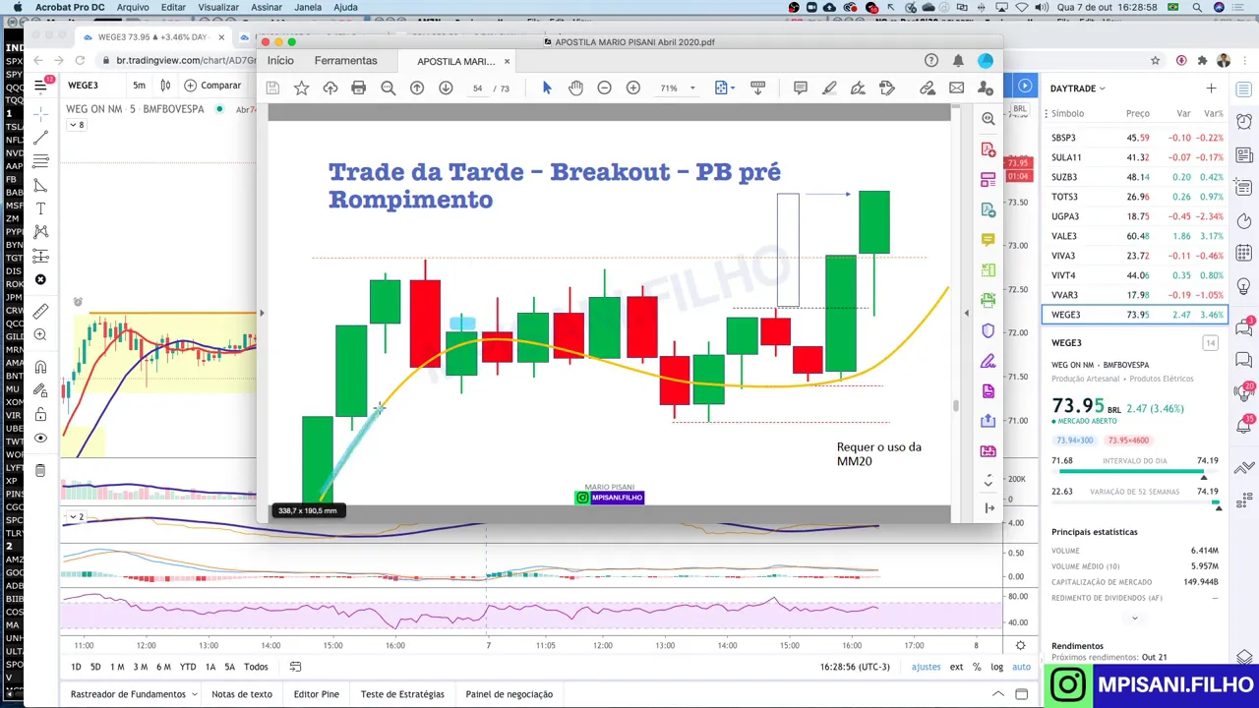Open the find text magnifier in Acrobat

point(389,88)
